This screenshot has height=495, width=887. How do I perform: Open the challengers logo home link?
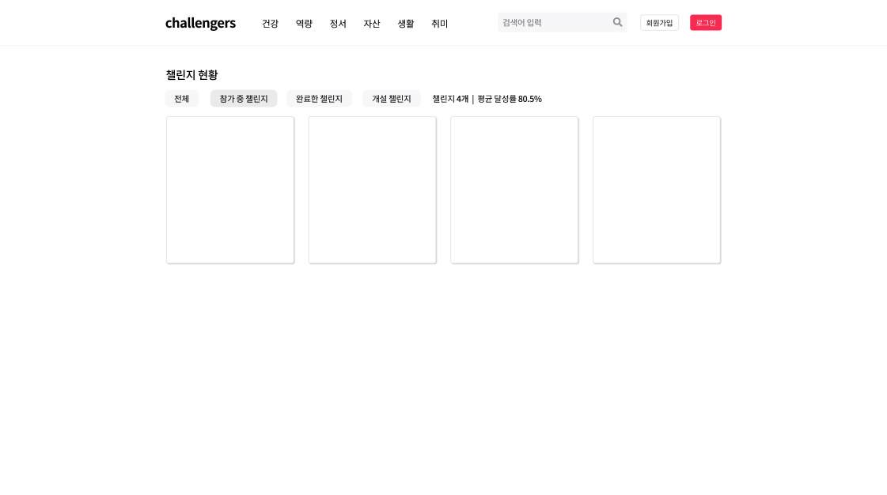click(200, 23)
